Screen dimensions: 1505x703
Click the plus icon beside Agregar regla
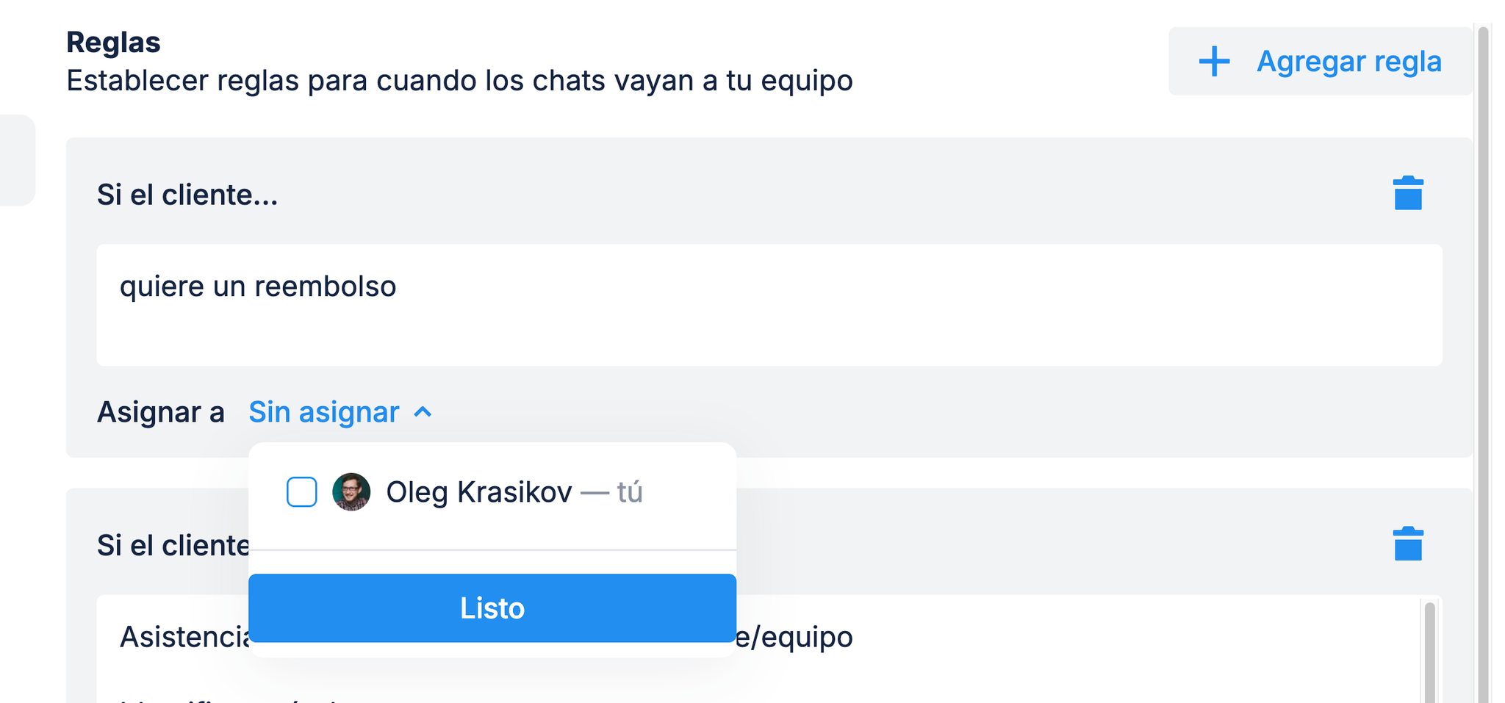point(1214,62)
